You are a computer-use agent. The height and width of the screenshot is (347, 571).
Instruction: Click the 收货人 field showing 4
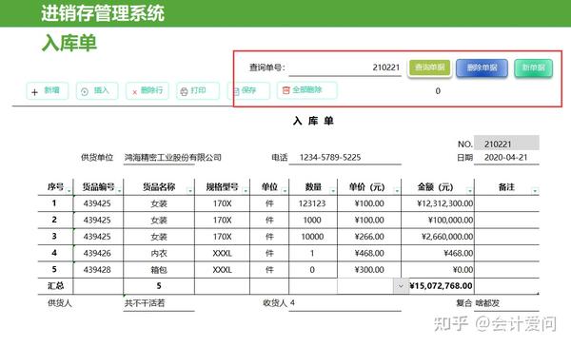pyautogui.click(x=345, y=303)
